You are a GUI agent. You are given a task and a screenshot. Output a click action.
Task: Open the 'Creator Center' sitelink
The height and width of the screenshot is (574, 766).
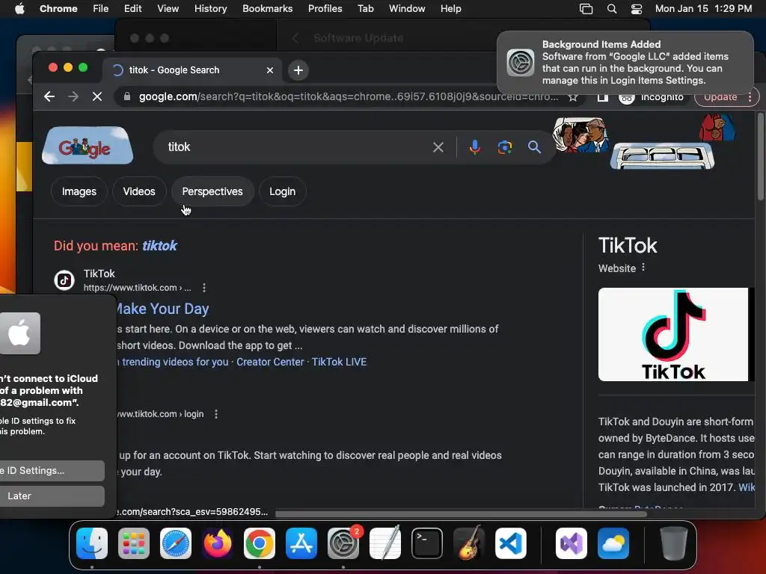click(270, 362)
